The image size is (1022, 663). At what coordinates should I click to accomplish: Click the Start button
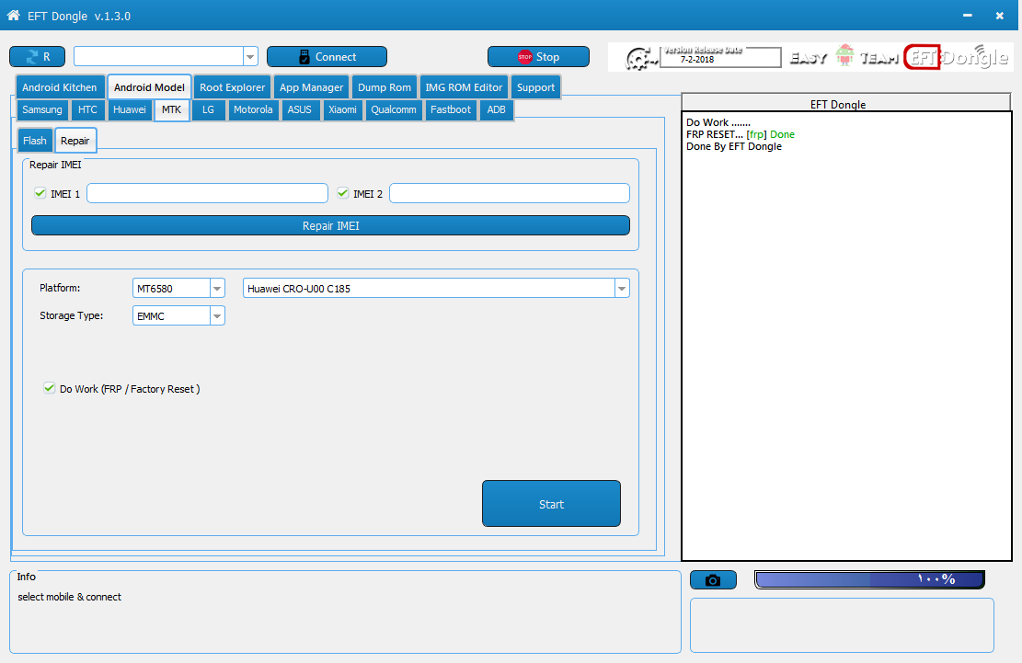coord(551,503)
